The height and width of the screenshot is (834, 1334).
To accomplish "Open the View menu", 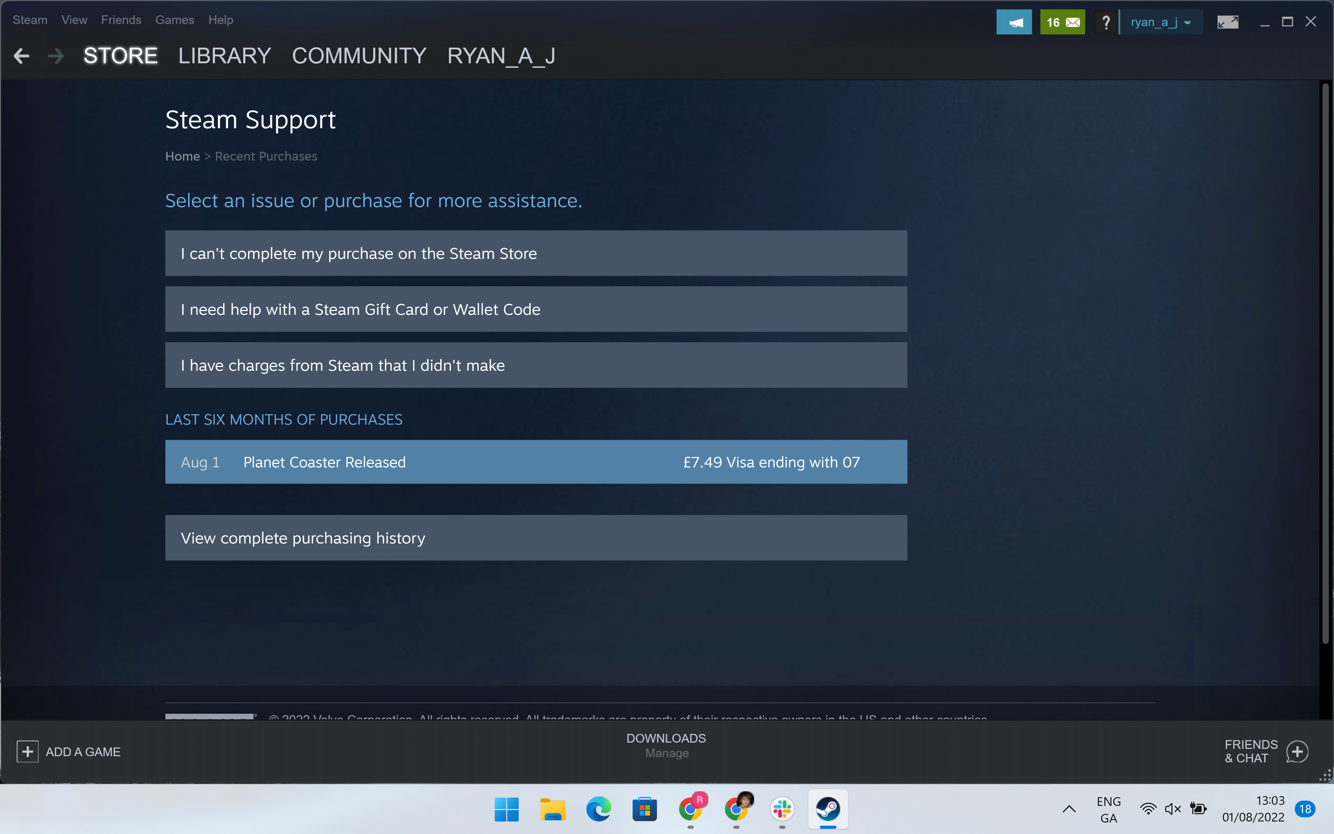I will pyautogui.click(x=74, y=20).
